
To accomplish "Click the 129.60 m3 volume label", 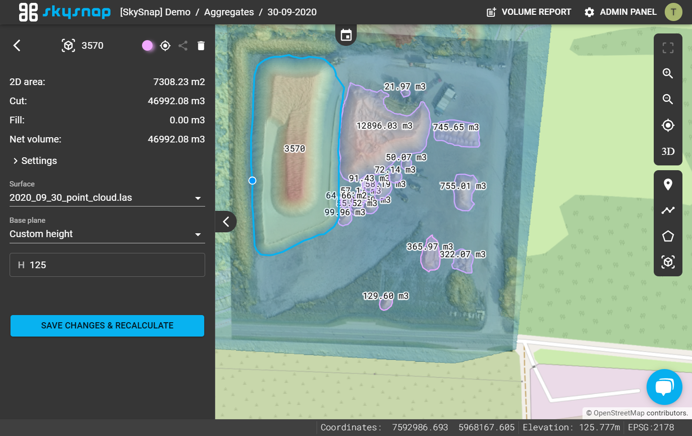I will coord(385,296).
